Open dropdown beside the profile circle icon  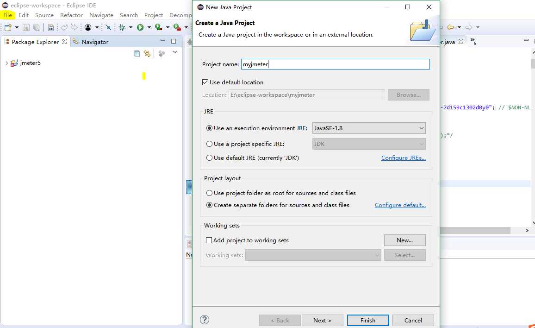pos(97,27)
